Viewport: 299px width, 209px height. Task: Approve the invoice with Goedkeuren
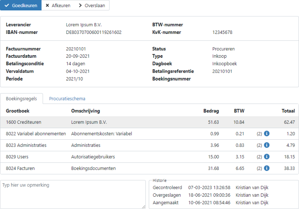(x=21, y=6)
